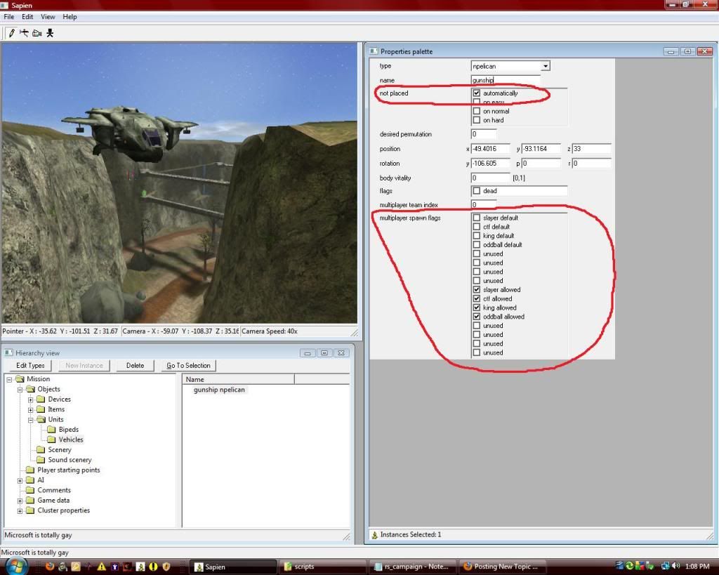
Task: Expand the Items tree node
Action: click(30, 409)
